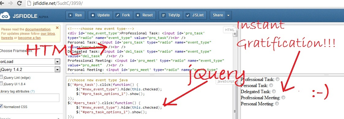Click the '//choose new event type java' comment
This screenshot has width=344, height=119.
(98, 80)
